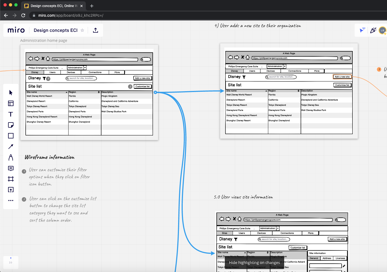Open the Upload tool in left toolbar

coord(11,190)
